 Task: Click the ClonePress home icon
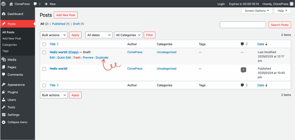click(11, 4)
